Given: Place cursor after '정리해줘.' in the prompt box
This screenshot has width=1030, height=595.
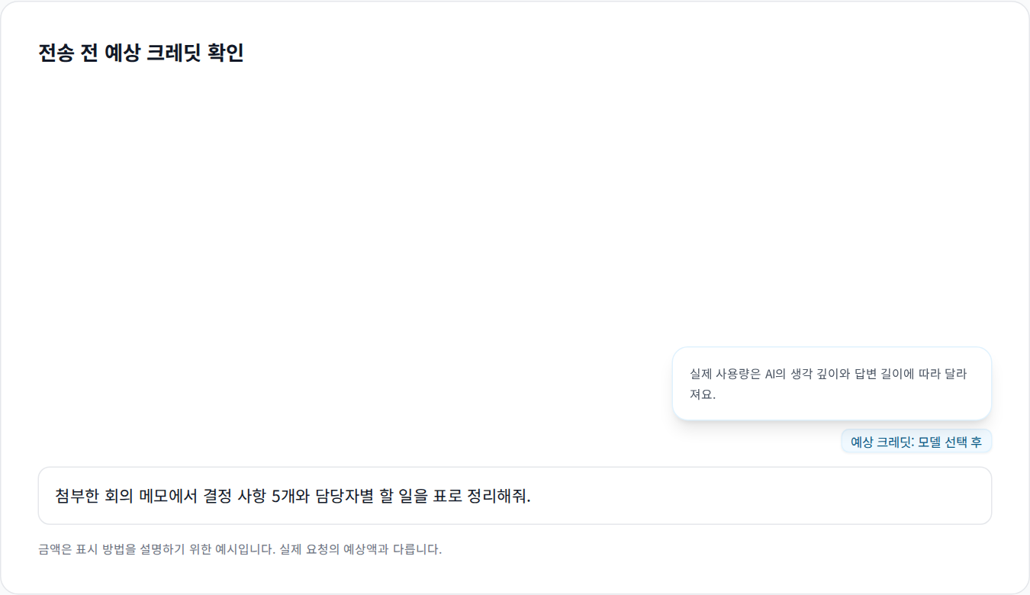Looking at the screenshot, I should click(532, 496).
